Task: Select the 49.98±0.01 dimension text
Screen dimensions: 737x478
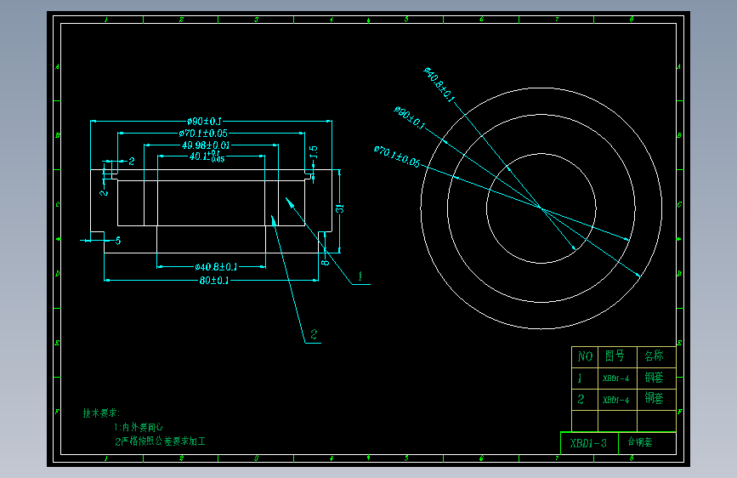Action: point(206,145)
